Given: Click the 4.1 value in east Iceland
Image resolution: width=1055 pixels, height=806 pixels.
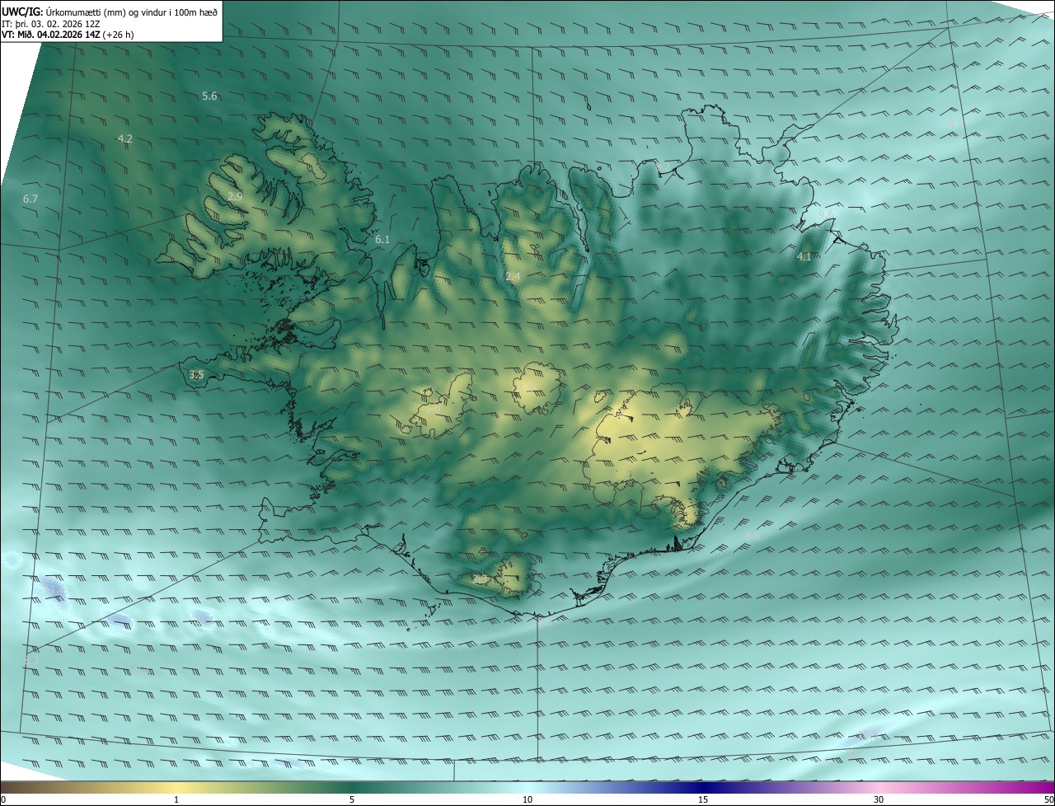Looking at the screenshot, I should coord(804,257).
